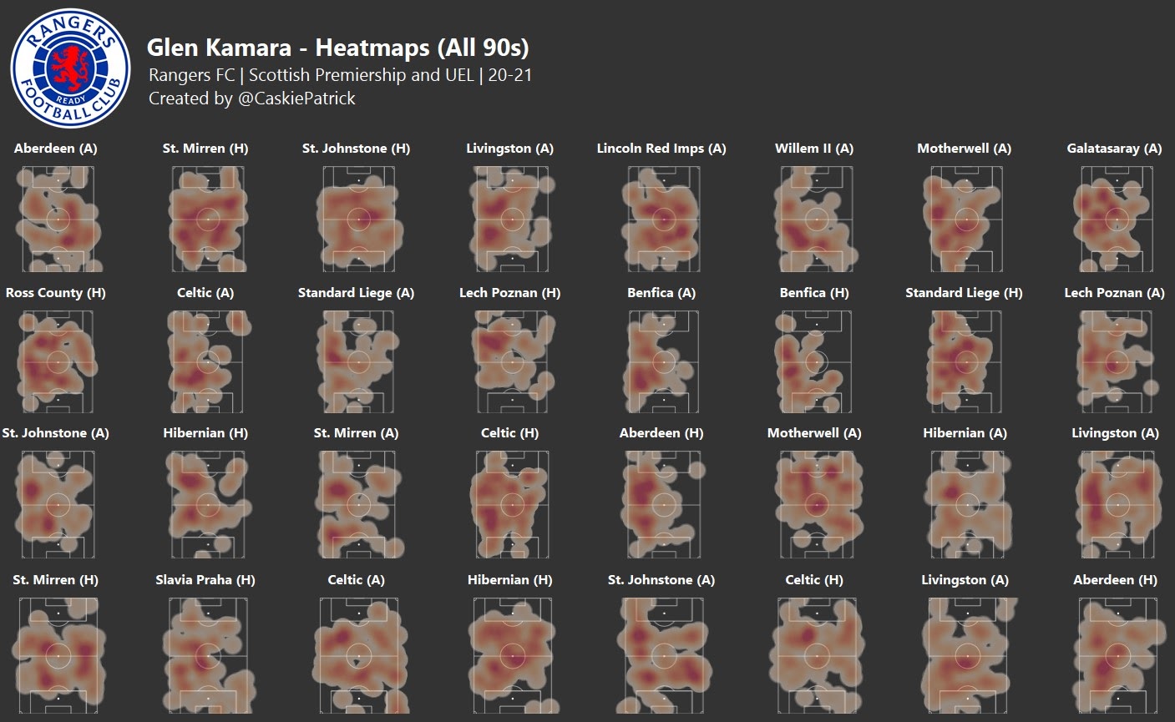Select the 'Glen Kamara - Heatmaps (All 90s)' title

(338, 48)
